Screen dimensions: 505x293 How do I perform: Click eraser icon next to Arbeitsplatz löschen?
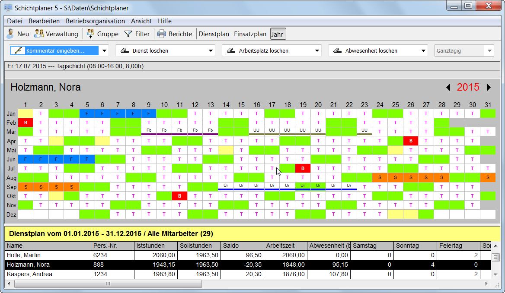pyautogui.click(x=231, y=50)
